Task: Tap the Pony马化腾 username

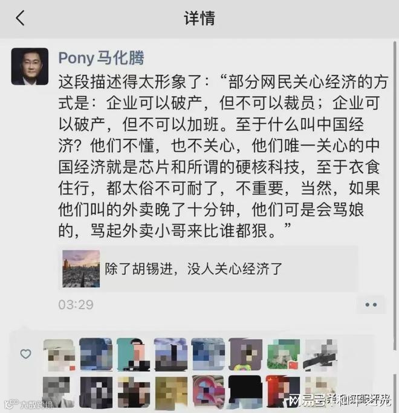Action: [102, 58]
